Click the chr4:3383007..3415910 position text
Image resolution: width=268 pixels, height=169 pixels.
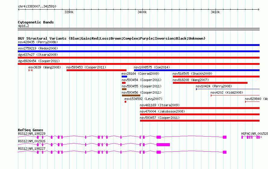coord(37,6)
